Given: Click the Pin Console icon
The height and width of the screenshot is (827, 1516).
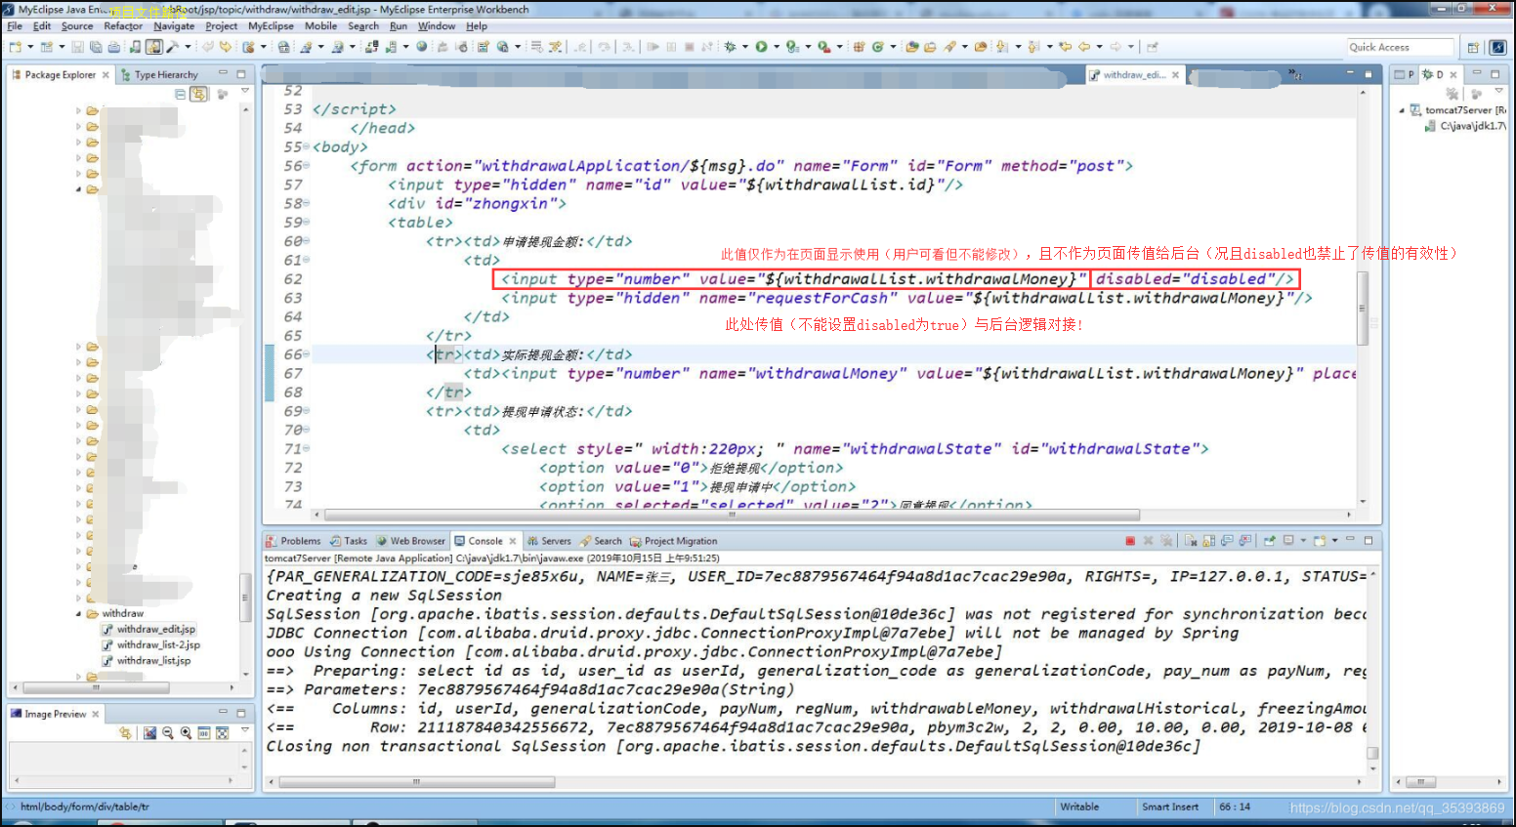Looking at the screenshot, I should coord(1269,540).
